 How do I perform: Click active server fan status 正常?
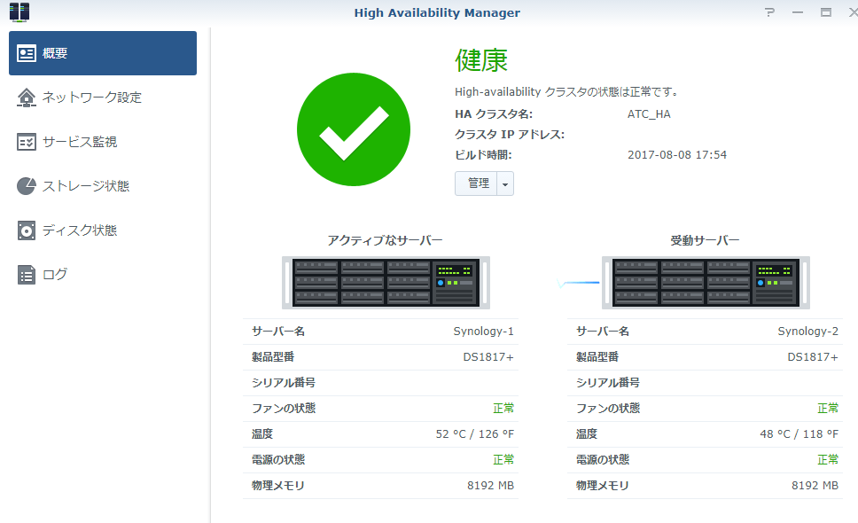(503, 408)
